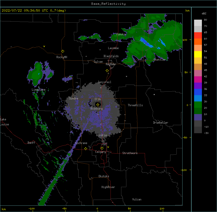Click the Didsbury city label
217x212 pixels.
[97, 109]
